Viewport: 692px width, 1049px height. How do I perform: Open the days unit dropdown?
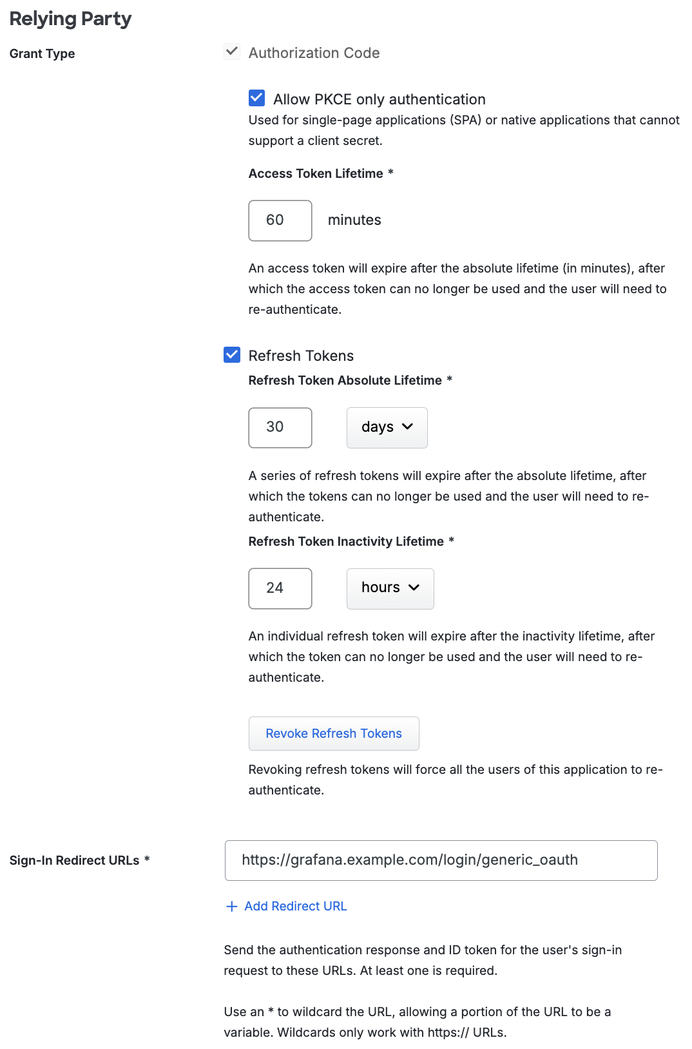coord(387,427)
